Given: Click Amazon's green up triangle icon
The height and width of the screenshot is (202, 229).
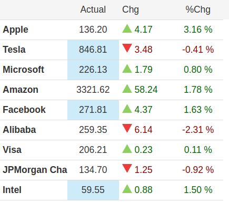Looking at the screenshot, I should pos(127,89).
